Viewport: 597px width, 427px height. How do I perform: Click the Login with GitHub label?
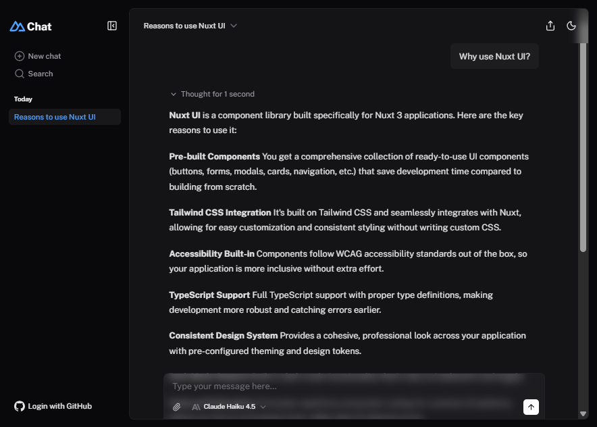click(60, 406)
